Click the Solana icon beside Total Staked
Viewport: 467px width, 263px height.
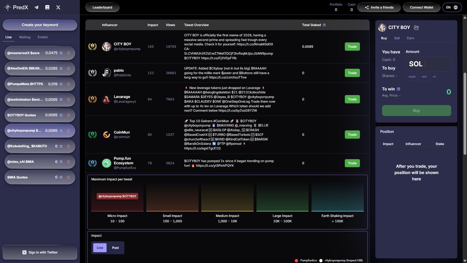(325, 25)
